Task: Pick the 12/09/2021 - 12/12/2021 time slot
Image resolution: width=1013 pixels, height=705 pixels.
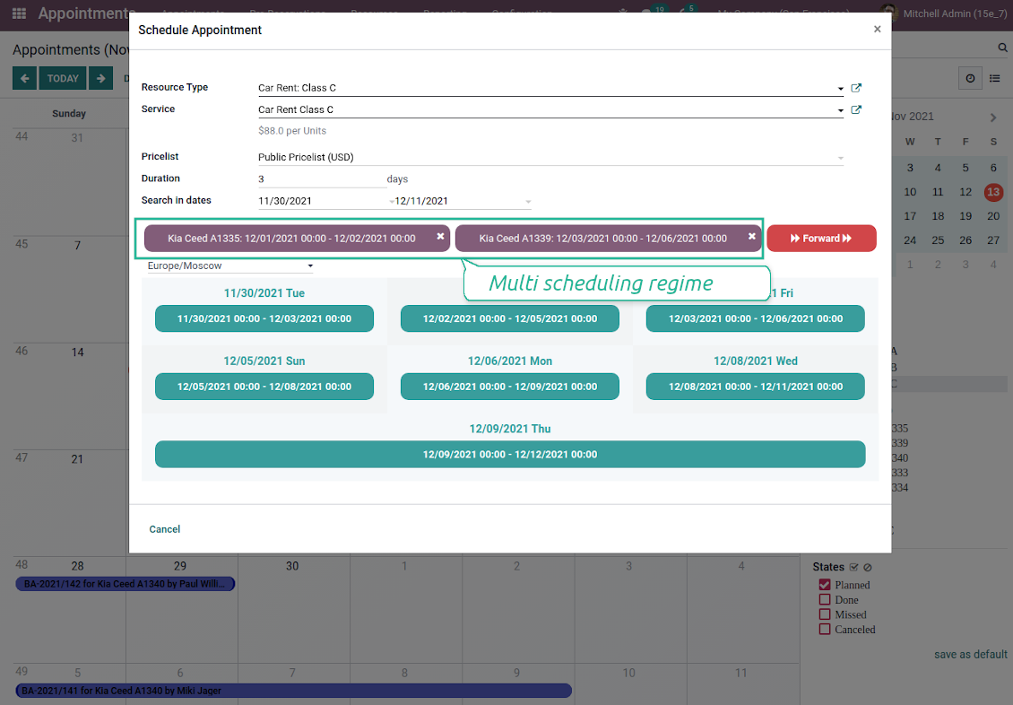Action: [x=509, y=455]
